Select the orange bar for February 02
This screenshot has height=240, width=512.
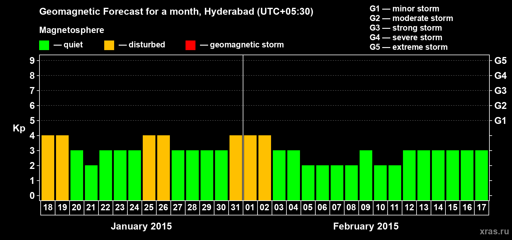tap(265, 168)
